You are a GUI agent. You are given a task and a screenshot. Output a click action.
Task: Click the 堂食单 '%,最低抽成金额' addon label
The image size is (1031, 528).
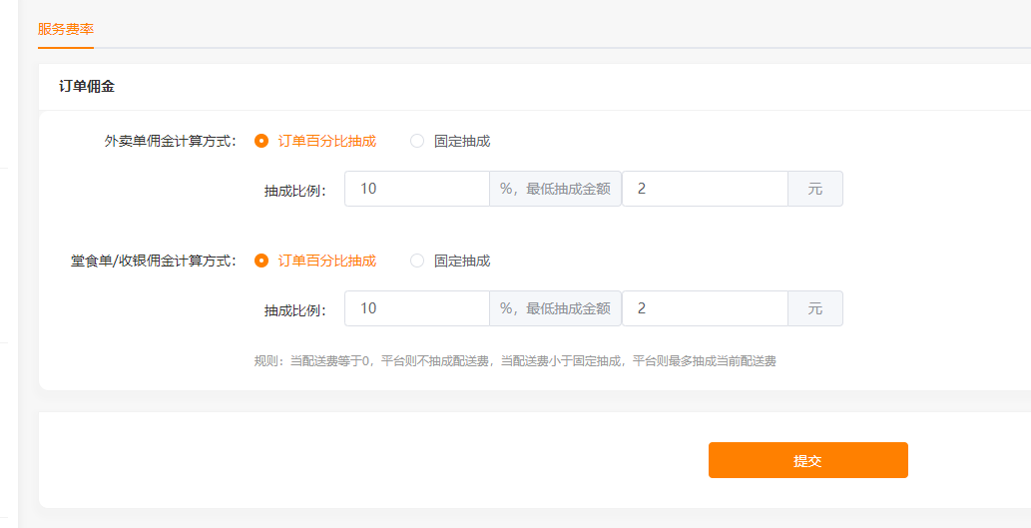(556, 308)
